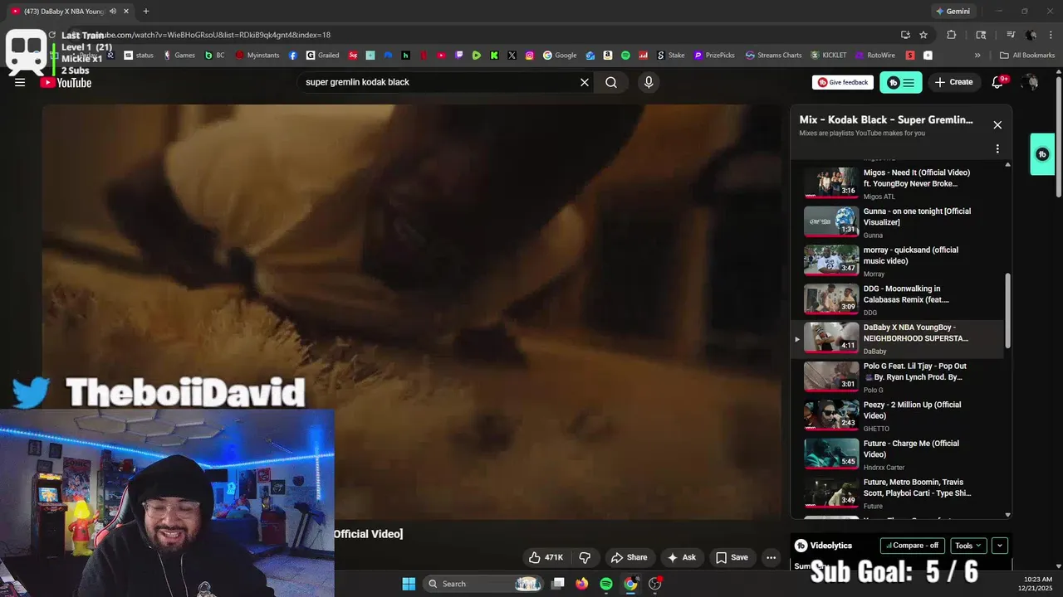The width and height of the screenshot is (1063, 597).
Task: Close the Mix playlist panel
Action: (x=997, y=125)
